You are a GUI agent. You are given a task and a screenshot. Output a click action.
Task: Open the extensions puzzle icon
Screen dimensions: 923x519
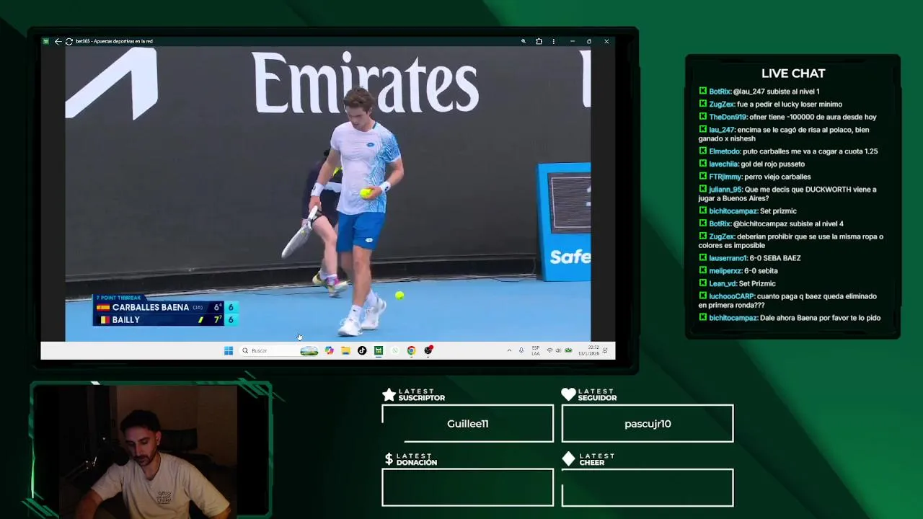click(x=539, y=41)
